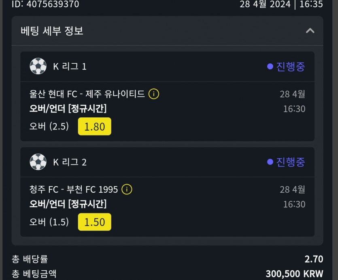Click the K 리그 2 league name

[70, 162]
